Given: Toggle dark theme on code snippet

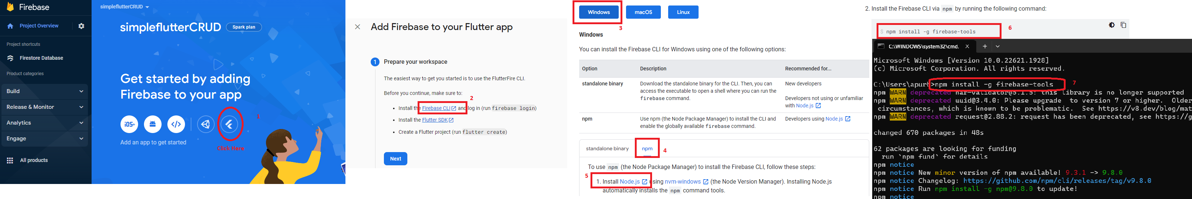Looking at the screenshot, I should (1111, 25).
